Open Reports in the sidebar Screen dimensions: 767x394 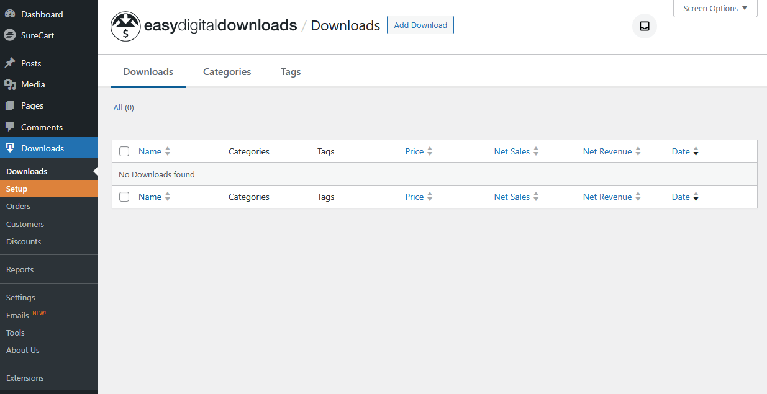click(x=49, y=269)
